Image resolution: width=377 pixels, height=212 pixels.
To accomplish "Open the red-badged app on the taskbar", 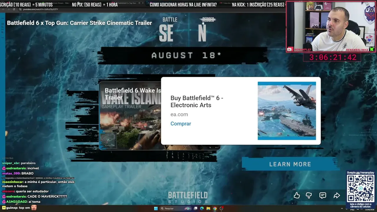I will (x=221, y=208).
